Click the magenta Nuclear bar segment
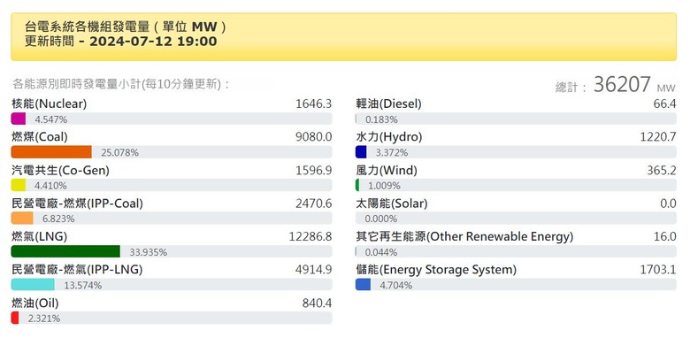 tap(19, 119)
